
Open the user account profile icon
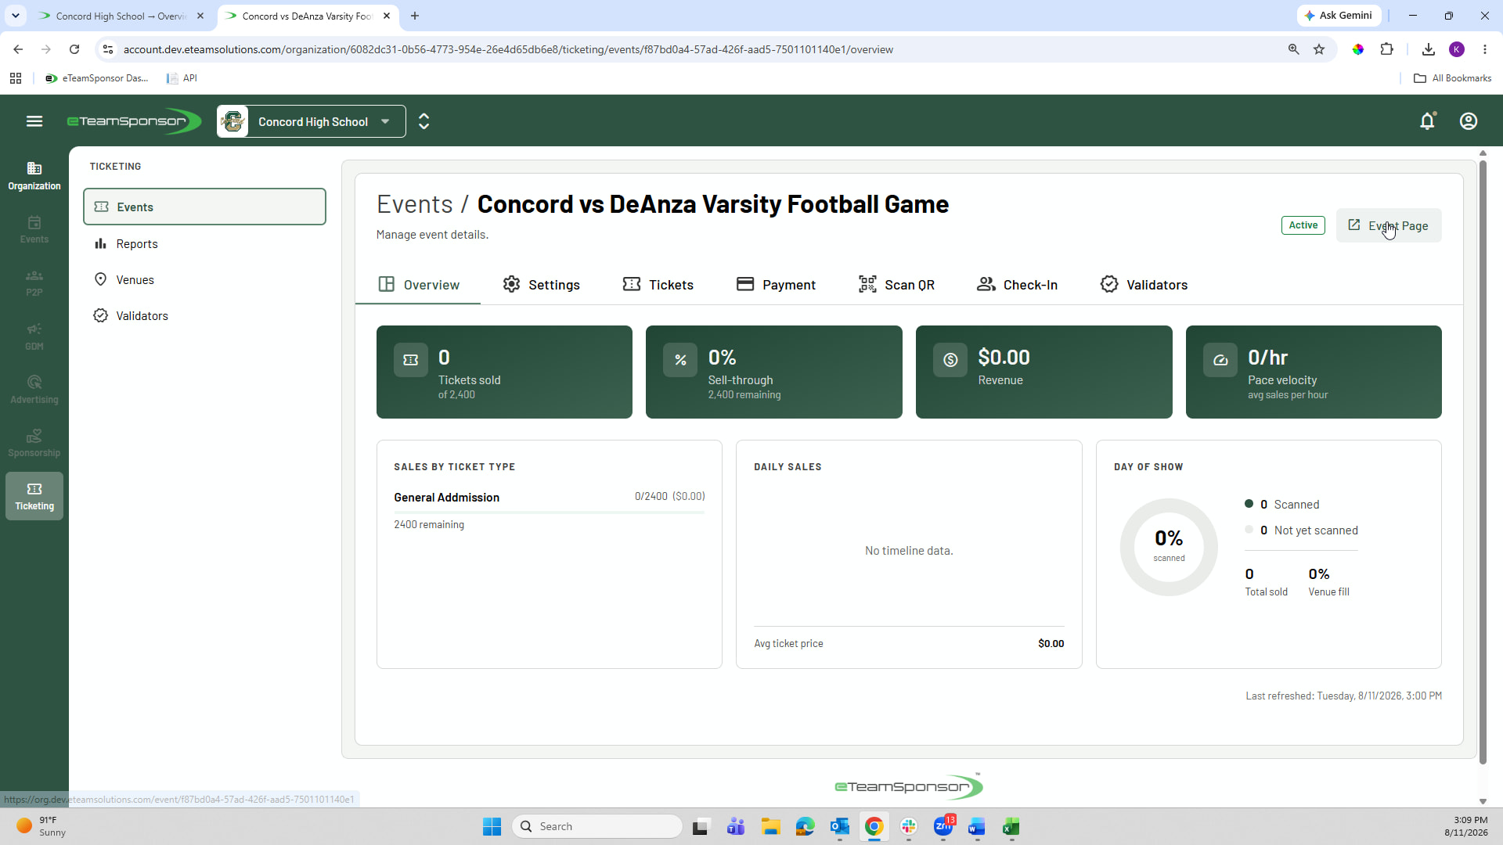[1469, 121]
